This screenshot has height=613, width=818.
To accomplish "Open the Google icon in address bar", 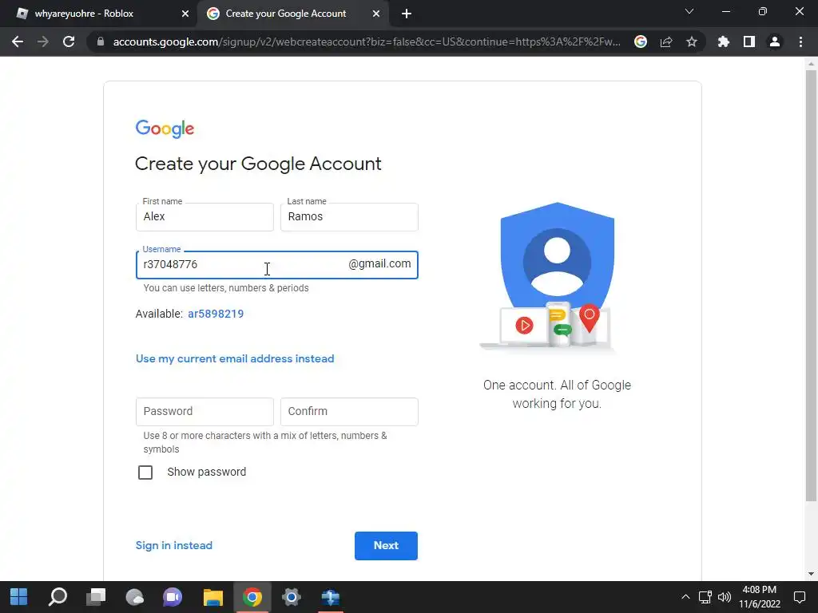I will tap(641, 42).
